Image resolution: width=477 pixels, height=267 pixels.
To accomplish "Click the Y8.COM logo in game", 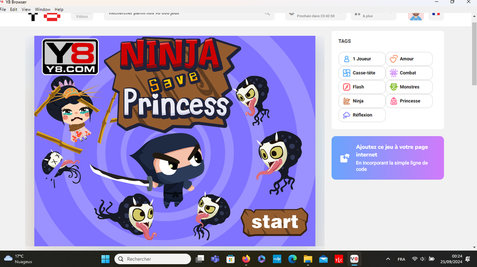I will (70, 57).
